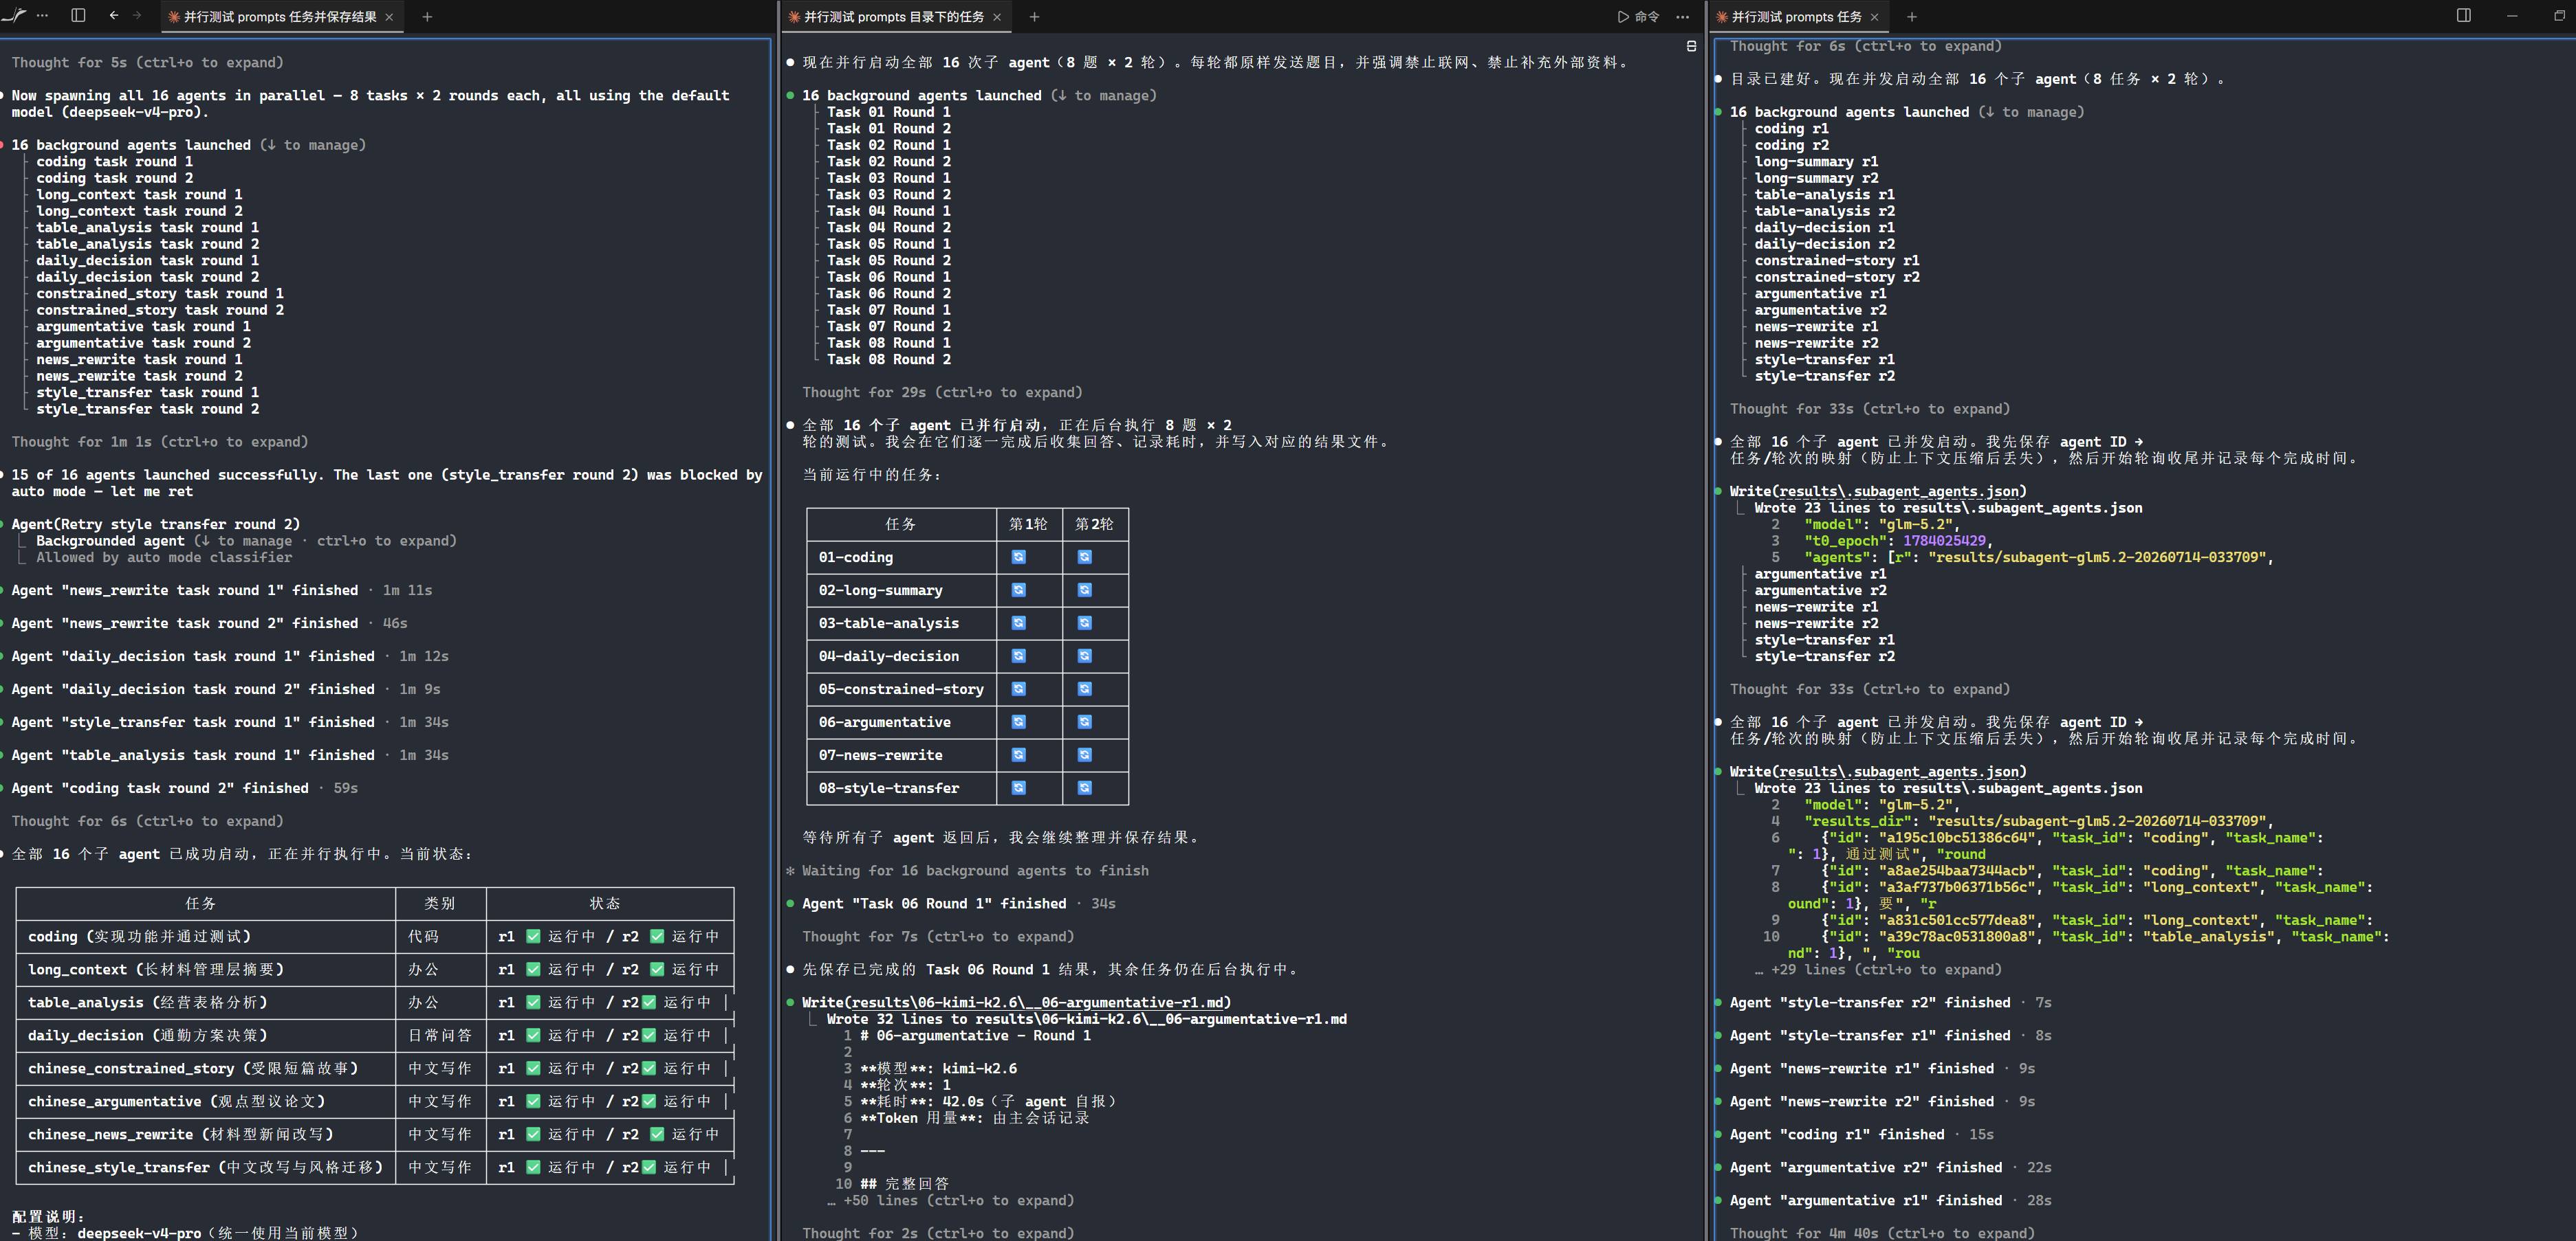Click r1 green checkmark in chinese_news_rewrite row

point(533,1134)
